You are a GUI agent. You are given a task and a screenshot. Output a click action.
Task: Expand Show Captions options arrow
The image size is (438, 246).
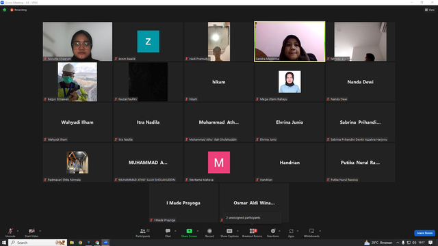(237, 231)
